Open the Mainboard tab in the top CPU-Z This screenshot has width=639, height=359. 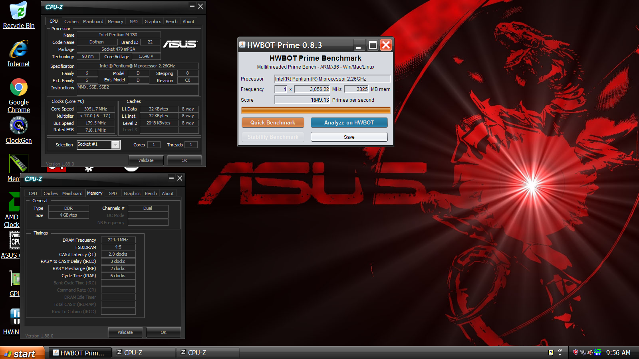click(93, 22)
